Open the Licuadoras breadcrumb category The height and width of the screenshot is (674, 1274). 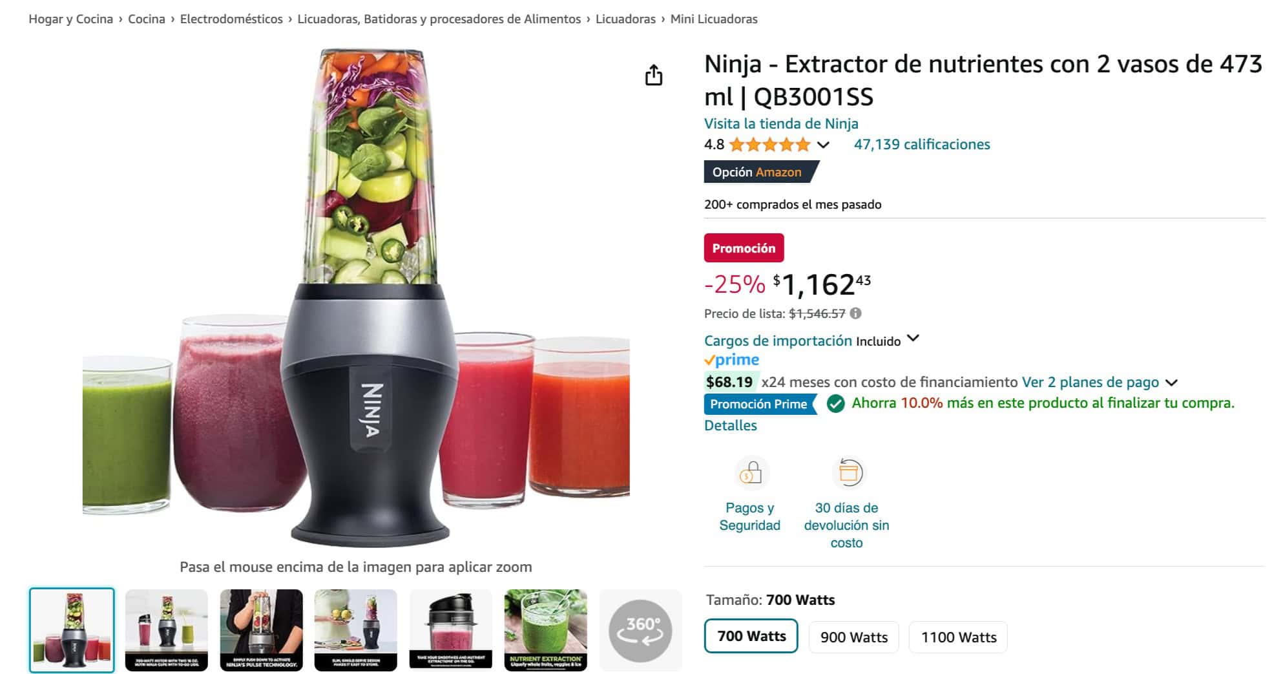(x=625, y=19)
